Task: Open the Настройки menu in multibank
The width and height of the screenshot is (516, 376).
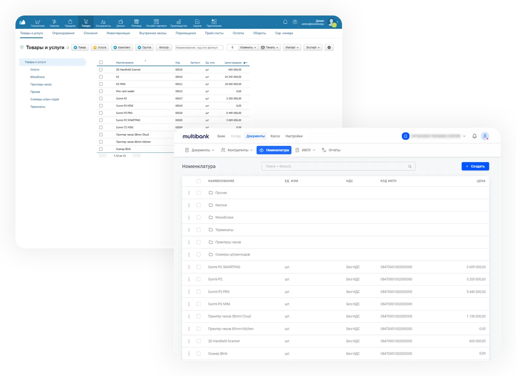Action: tap(294, 136)
